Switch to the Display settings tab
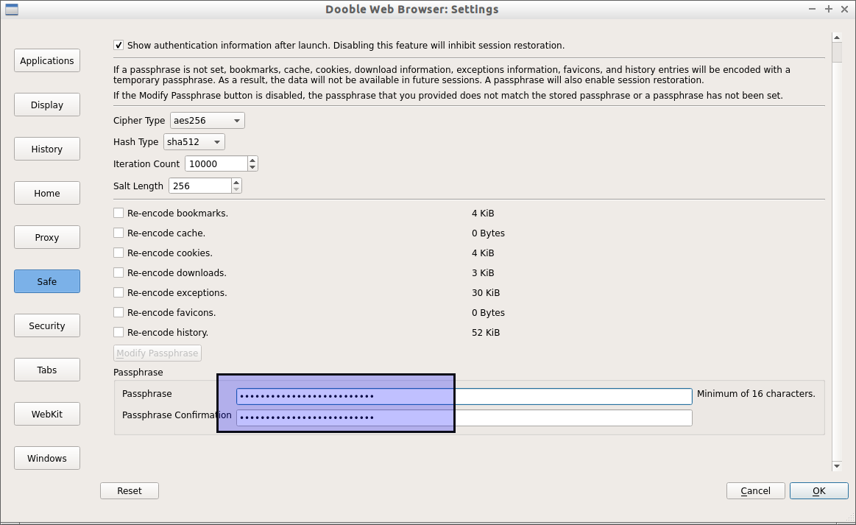Image resolution: width=856 pixels, height=525 pixels. pyautogui.click(x=47, y=105)
